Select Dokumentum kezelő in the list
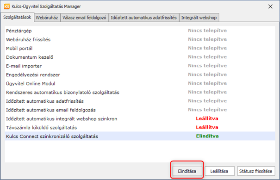Screen dimensions: 280x180 tap(140, 57)
